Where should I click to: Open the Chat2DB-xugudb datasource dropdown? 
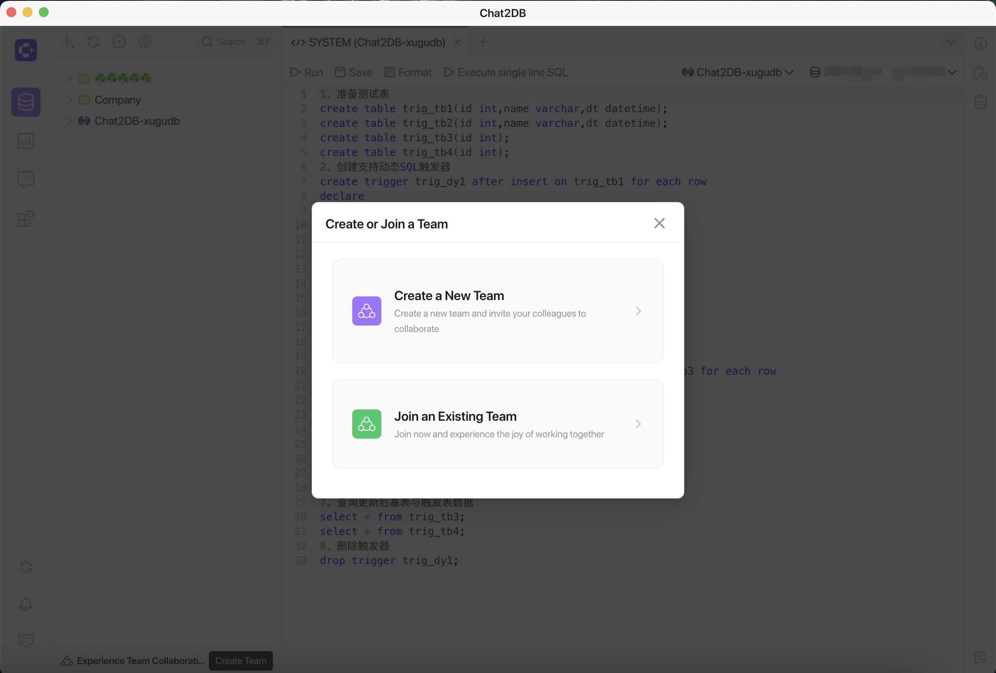click(738, 72)
